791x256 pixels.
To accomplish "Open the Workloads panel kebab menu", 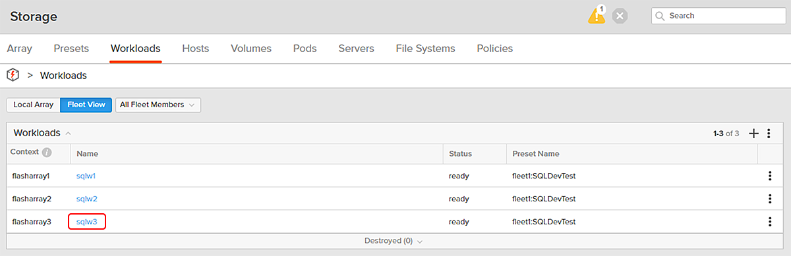I will click(769, 133).
